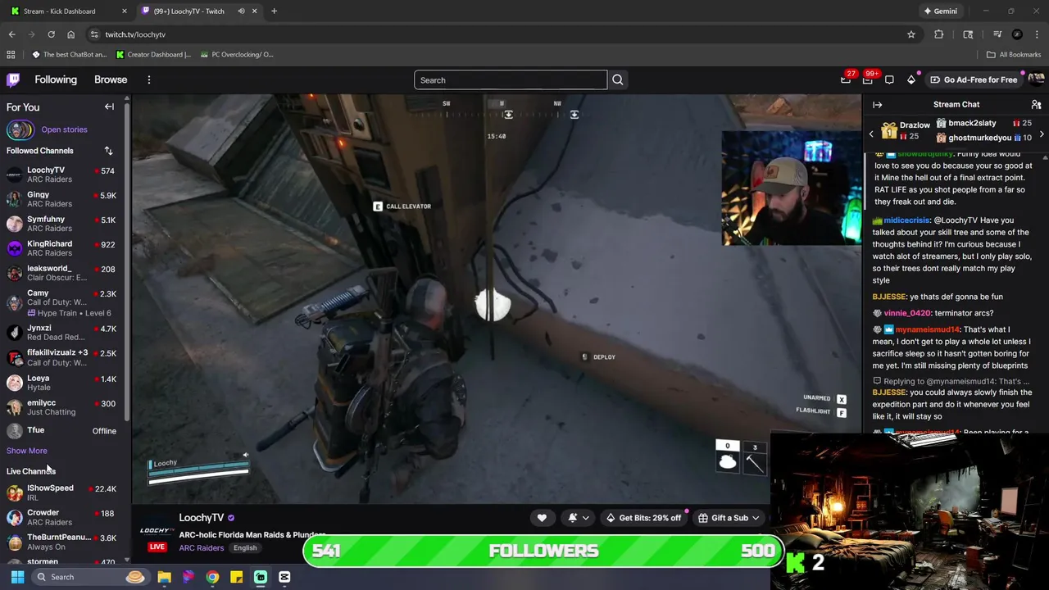Open Camy channel with Hype Train
The image size is (1049, 590).
click(x=61, y=302)
